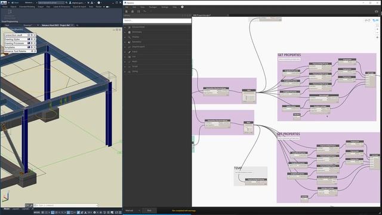The width and height of the screenshot is (382, 215).
Task: Click the Advance Steel help icon
Action: pyautogui.click(x=98, y=2)
